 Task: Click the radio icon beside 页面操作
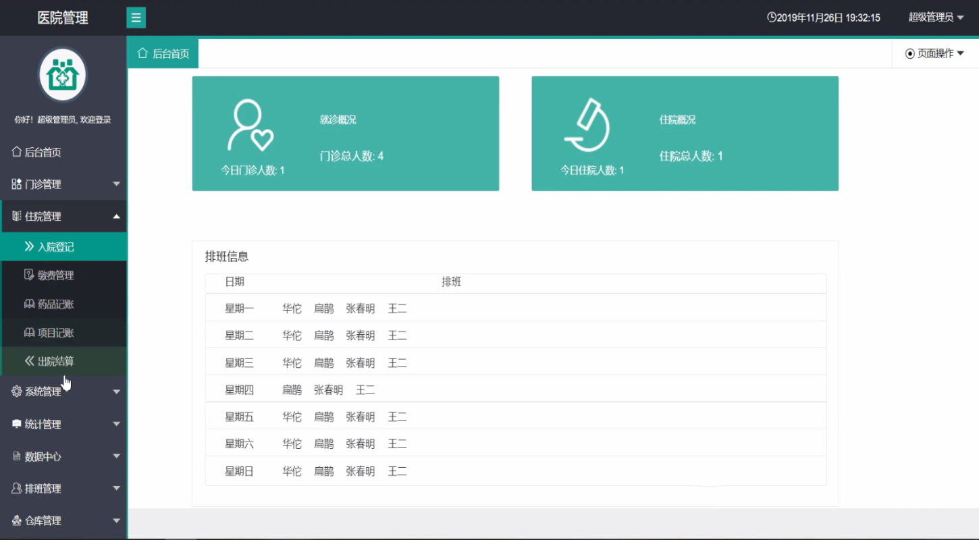(909, 53)
